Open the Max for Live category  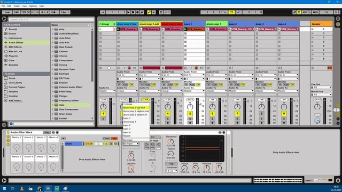pyautogui.click(x=15, y=51)
